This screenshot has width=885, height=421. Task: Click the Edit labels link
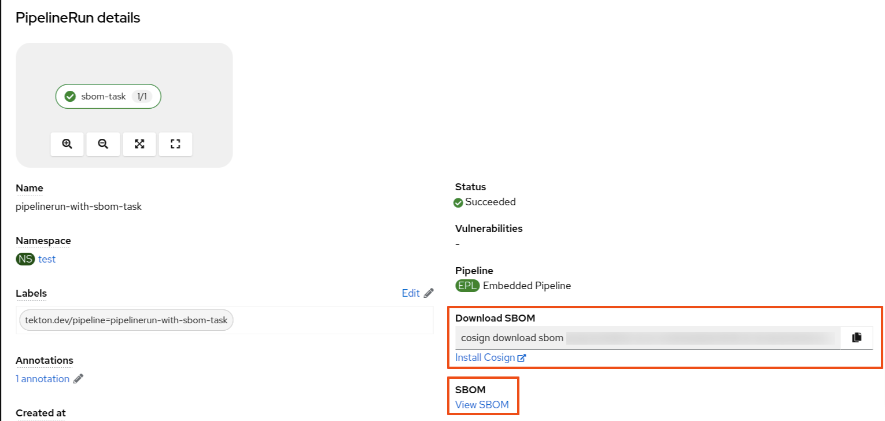coord(410,293)
